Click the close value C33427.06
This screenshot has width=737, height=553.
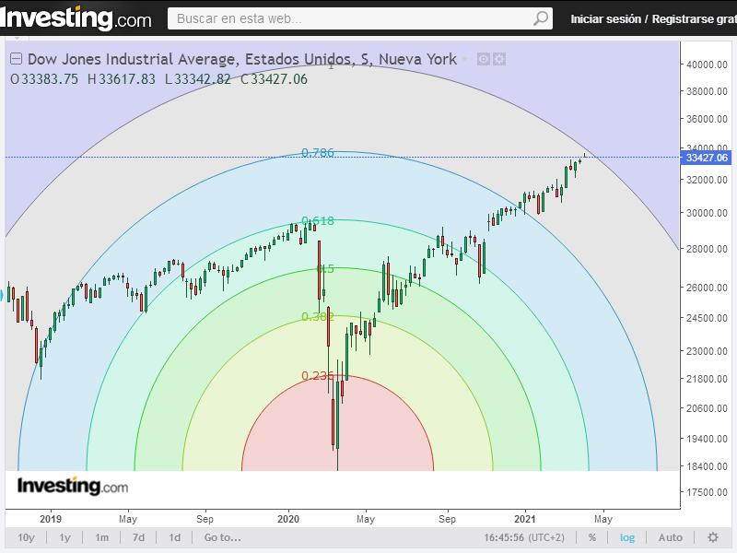point(274,79)
